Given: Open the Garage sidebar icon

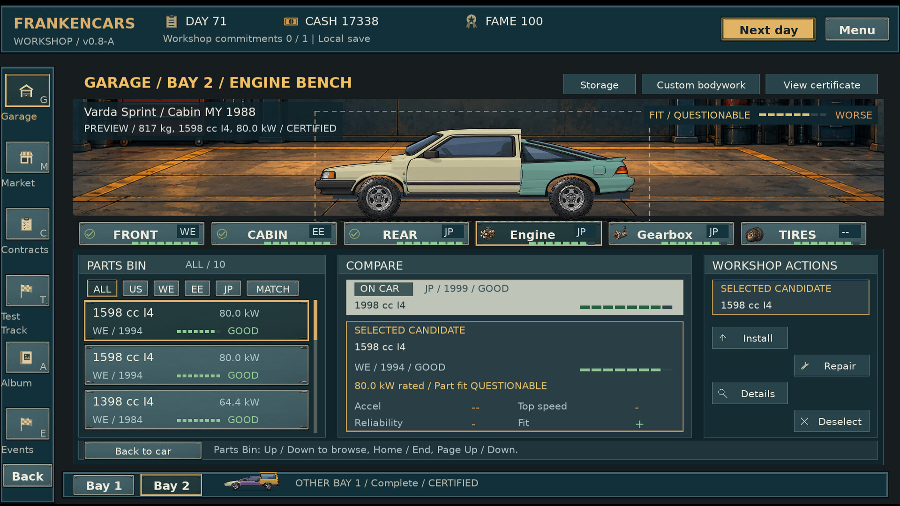Looking at the screenshot, I should [x=27, y=90].
